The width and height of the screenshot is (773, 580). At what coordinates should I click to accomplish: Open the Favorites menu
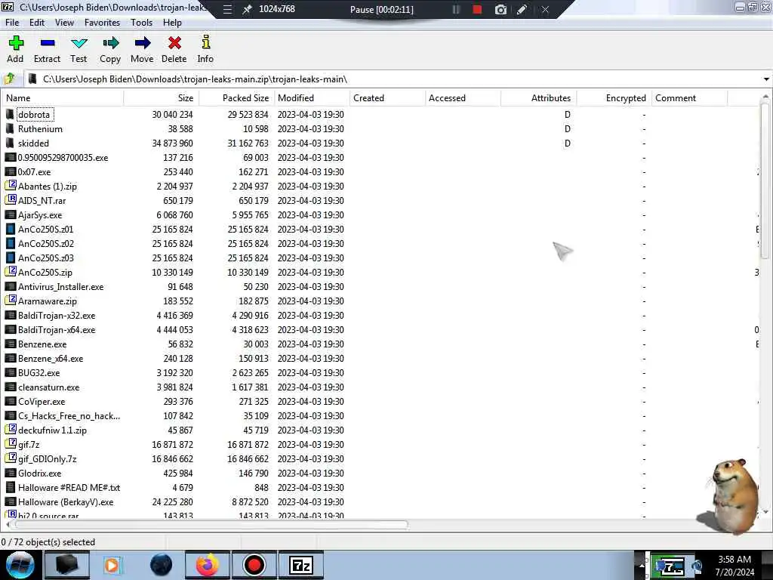pyautogui.click(x=102, y=23)
